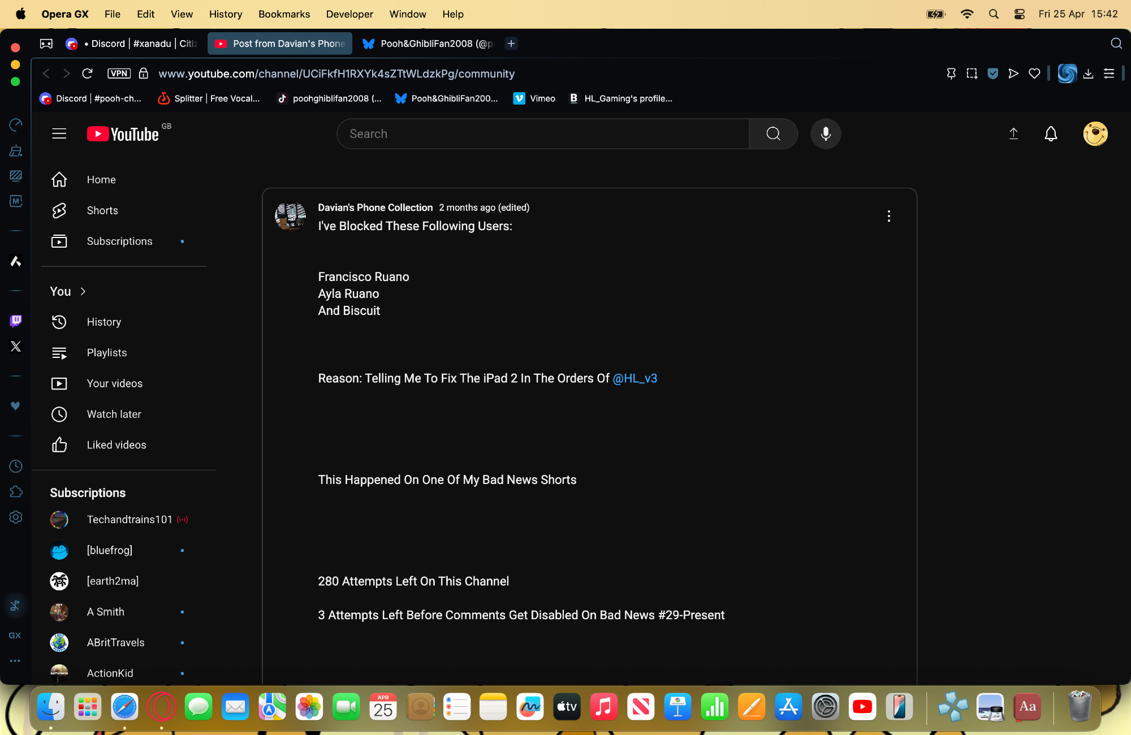Open account avatar menu

(x=1095, y=134)
